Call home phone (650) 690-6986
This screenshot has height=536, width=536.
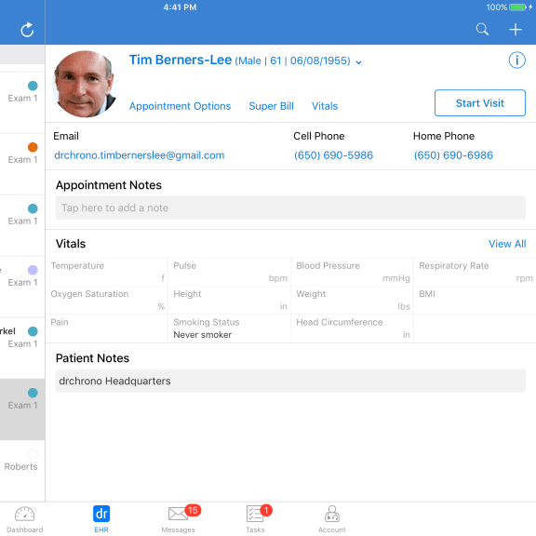click(453, 155)
